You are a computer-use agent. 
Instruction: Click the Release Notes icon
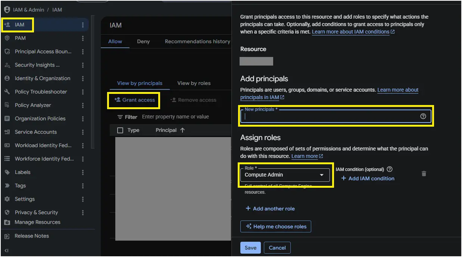click(x=7, y=236)
